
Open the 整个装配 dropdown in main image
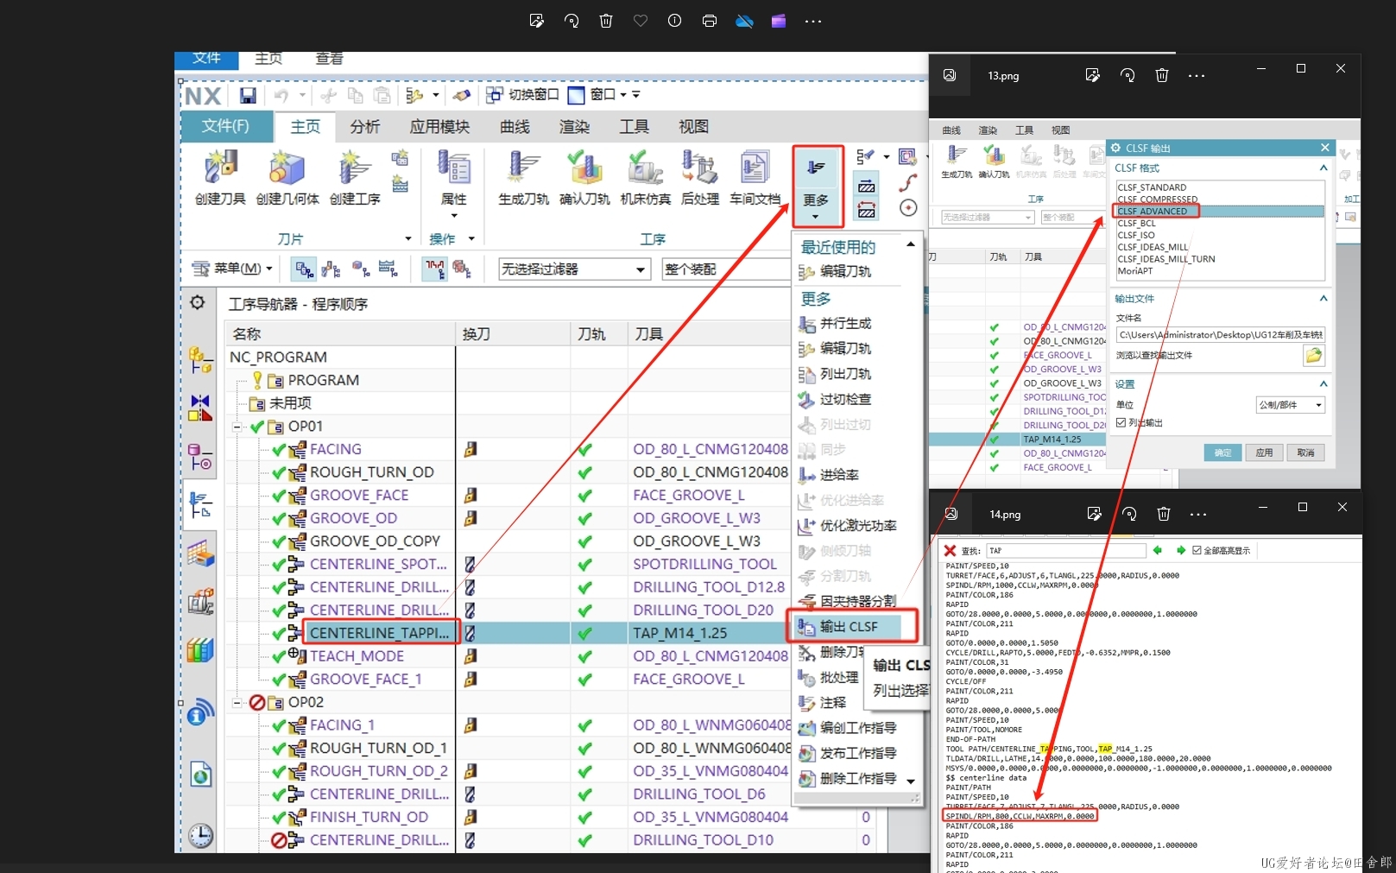tap(727, 269)
